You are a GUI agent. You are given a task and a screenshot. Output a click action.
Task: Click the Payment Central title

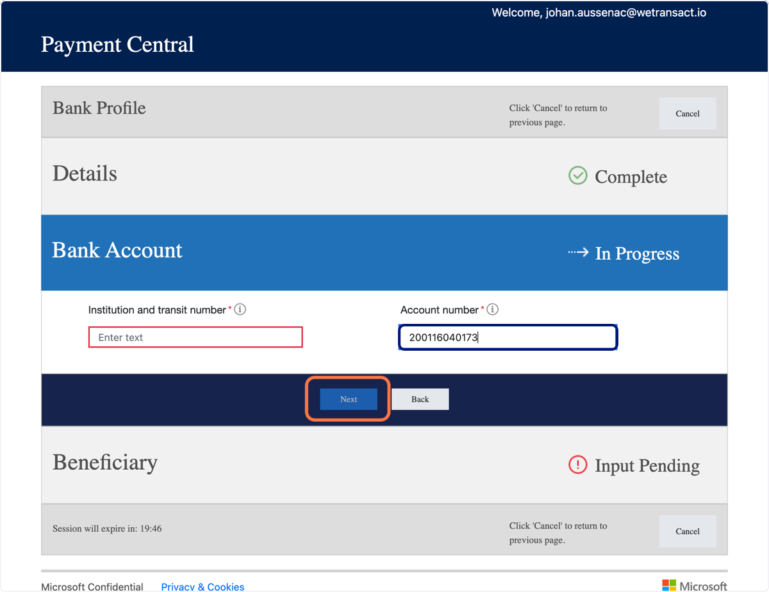pyautogui.click(x=117, y=45)
